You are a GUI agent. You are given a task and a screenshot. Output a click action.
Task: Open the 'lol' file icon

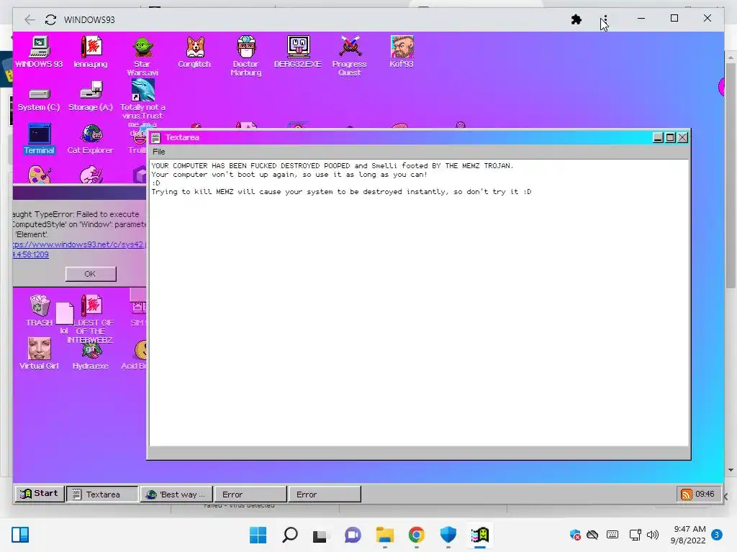point(64,318)
